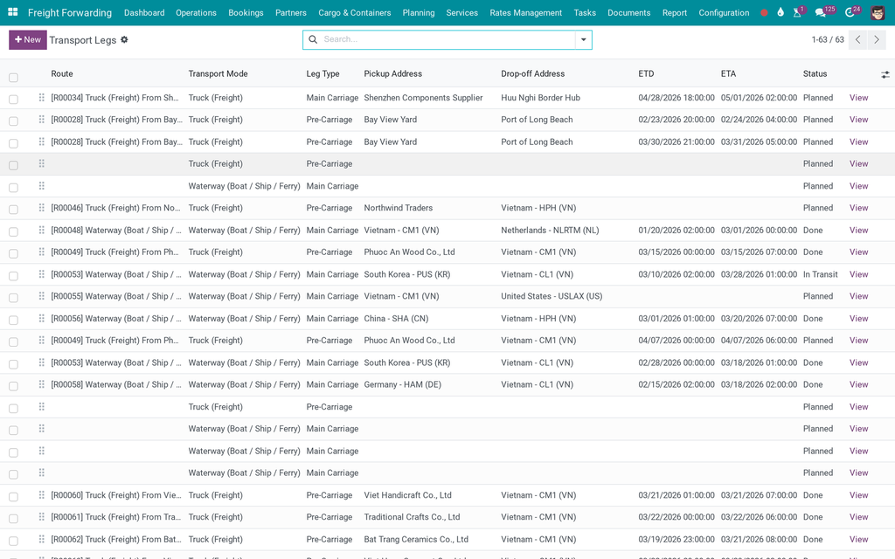Viewport: 895px width, 559px height.
Task: Open activities clock icon with badge 24
Action: pyautogui.click(x=852, y=12)
